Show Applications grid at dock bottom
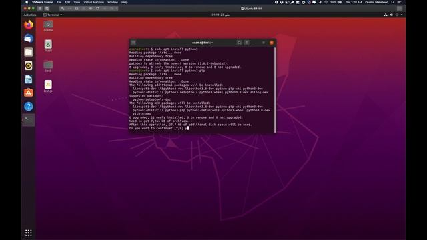 point(28,233)
